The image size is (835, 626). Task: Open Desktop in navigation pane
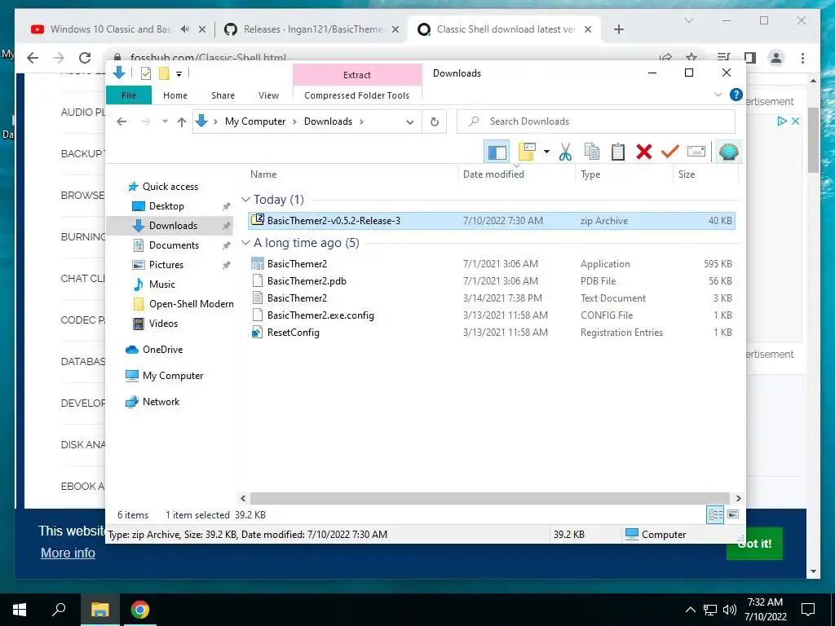click(166, 206)
